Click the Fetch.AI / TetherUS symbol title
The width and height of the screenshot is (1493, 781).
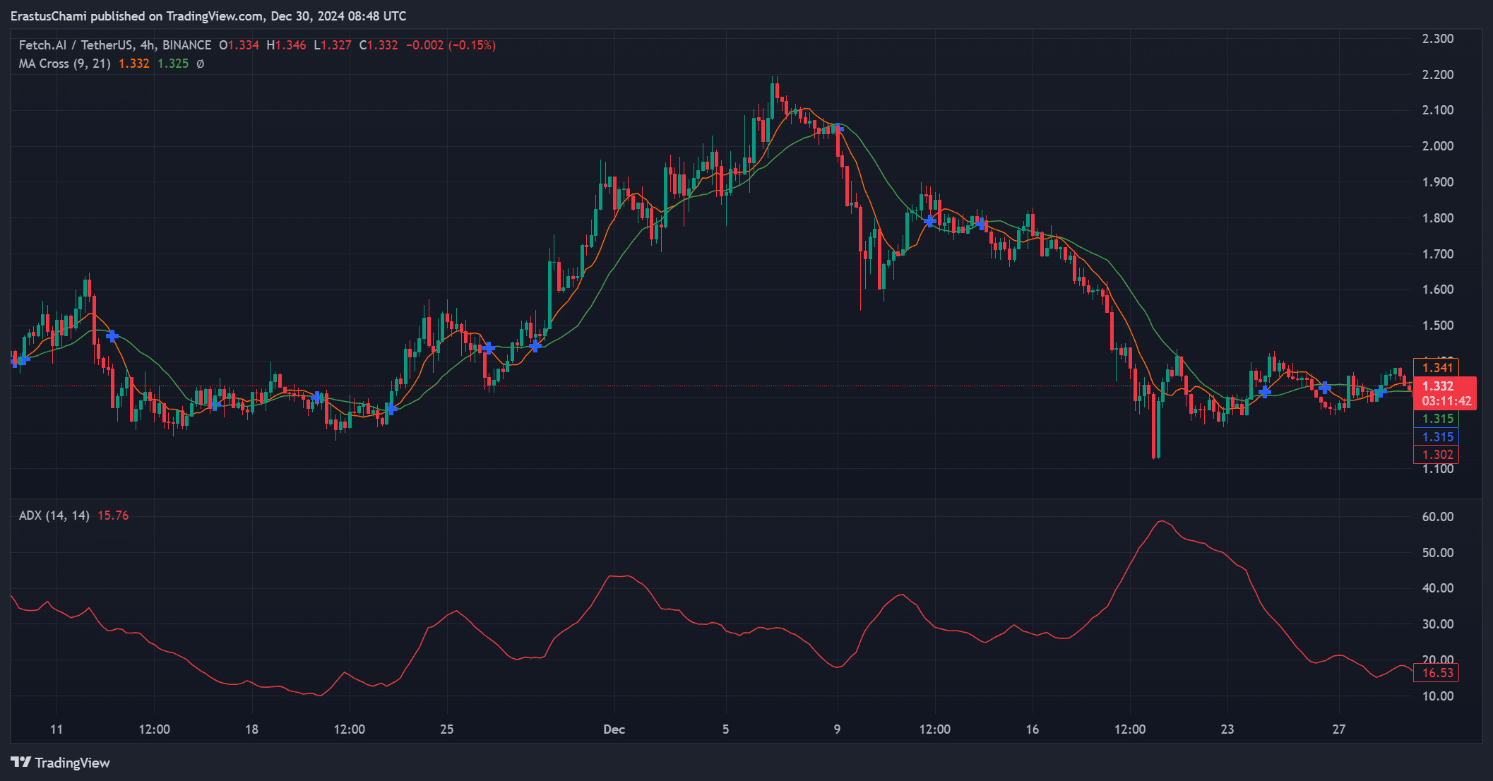click(x=75, y=45)
